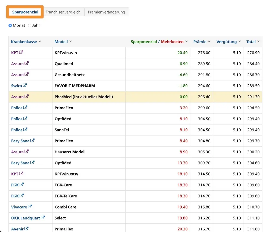
Task: Switch to the Sparpotenzial tab
Action: [25, 12]
